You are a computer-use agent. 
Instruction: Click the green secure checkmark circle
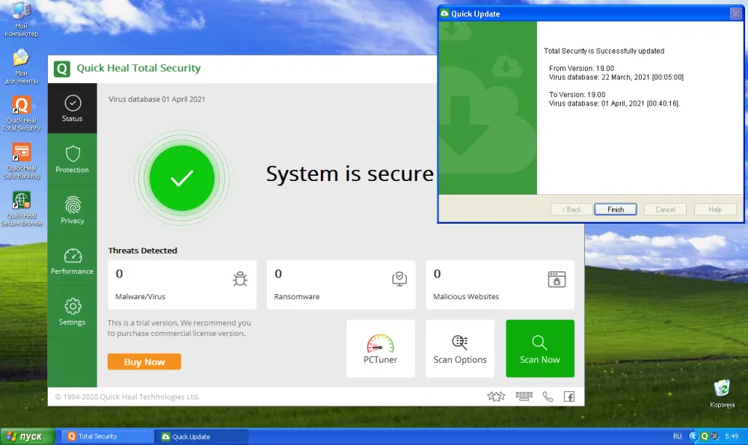182,178
